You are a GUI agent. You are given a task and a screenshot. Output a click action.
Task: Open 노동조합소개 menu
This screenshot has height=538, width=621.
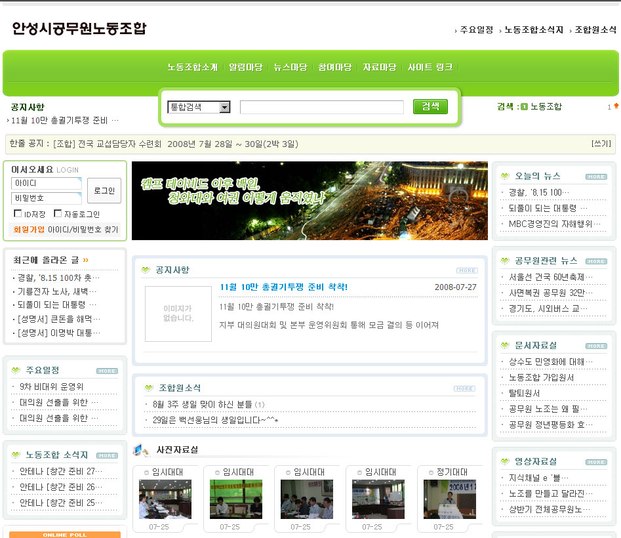point(192,67)
